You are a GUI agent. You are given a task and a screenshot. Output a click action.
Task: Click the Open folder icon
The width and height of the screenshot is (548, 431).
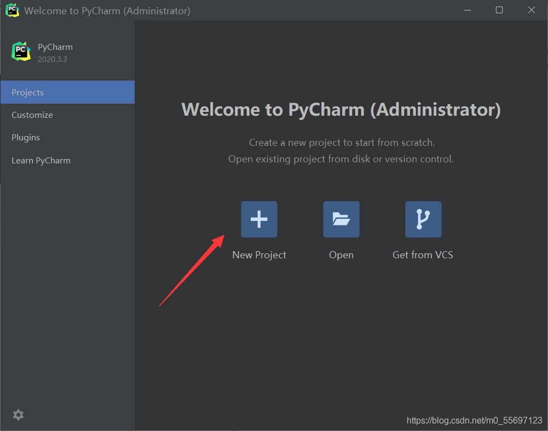click(x=341, y=219)
